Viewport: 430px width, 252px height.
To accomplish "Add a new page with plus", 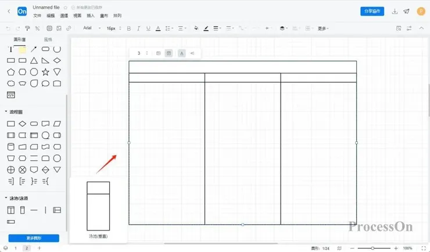I will click(39, 248).
